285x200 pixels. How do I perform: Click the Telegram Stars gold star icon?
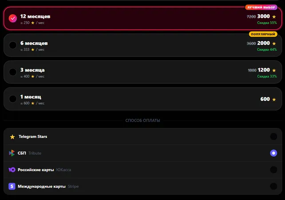click(12, 137)
